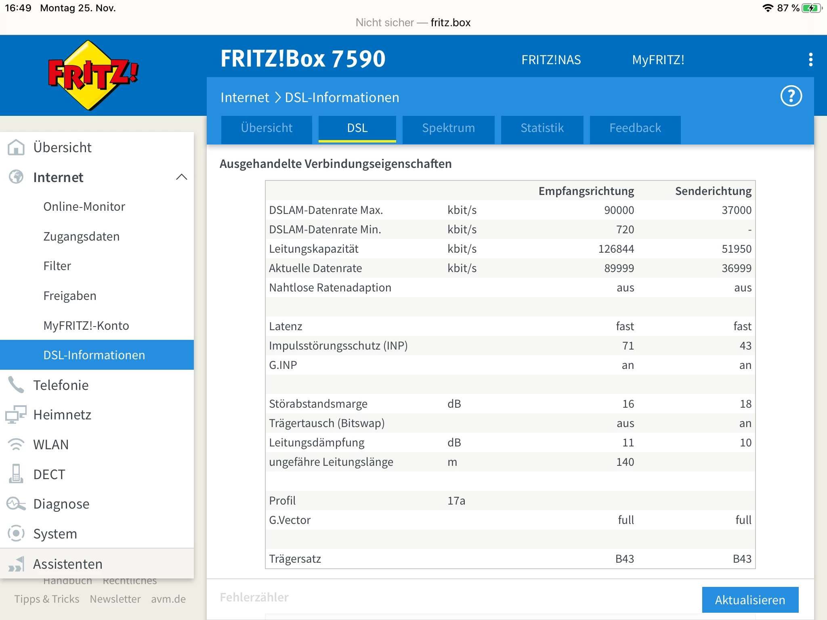Select Online-Monitor in the sidebar
This screenshot has height=620, width=827.
tap(84, 206)
